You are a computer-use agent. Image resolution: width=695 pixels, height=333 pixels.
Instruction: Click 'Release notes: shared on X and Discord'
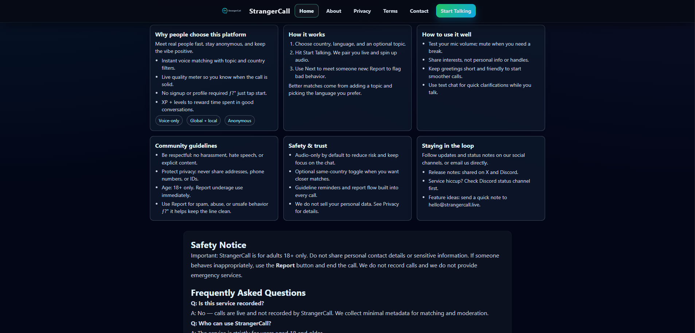click(x=473, y=172)
